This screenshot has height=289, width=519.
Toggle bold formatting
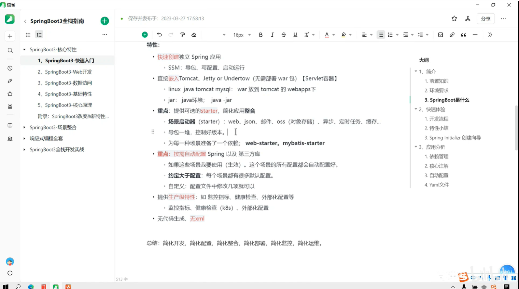point(260,35)
